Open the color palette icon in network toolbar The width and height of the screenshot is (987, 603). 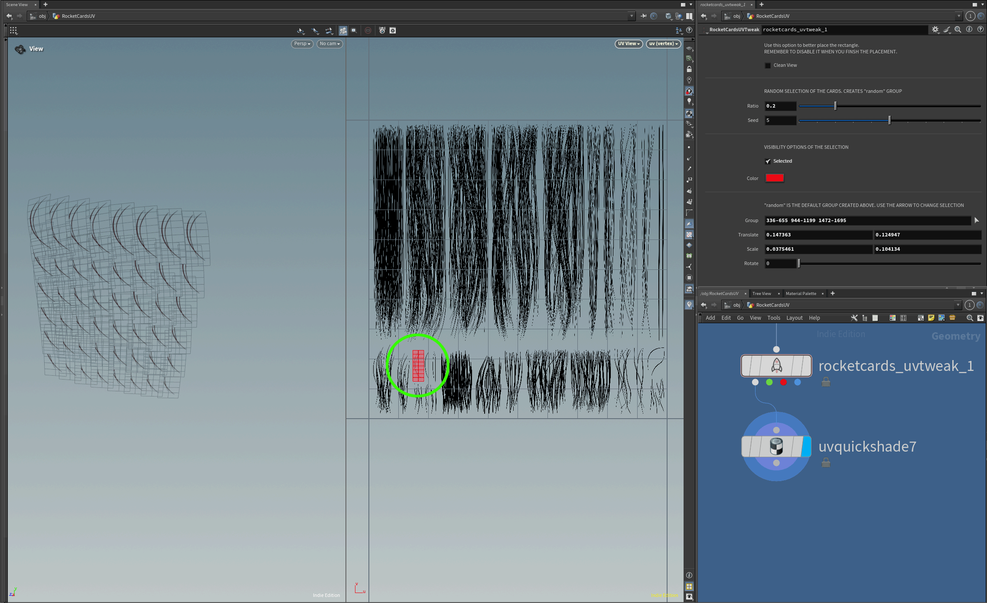click(x=893, y=318)
